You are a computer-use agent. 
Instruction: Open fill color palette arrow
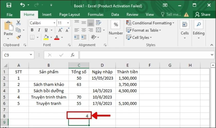coord(51,37)
